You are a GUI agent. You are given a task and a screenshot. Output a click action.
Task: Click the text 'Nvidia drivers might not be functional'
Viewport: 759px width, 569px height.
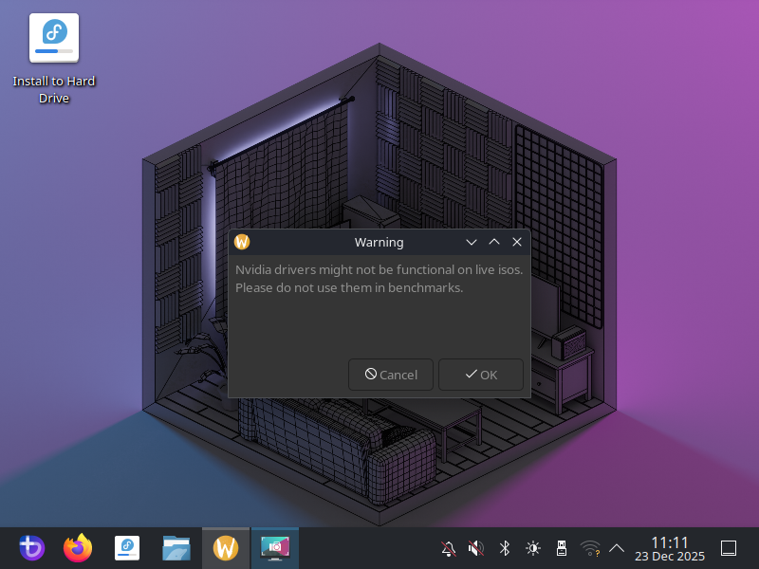pyautogui.click(x=345, y=269)
